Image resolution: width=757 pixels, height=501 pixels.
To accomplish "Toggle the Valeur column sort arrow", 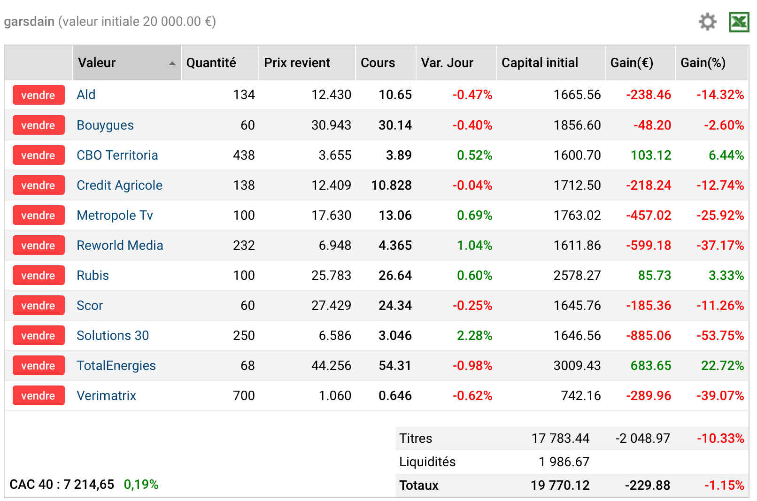I will (172, 63).
